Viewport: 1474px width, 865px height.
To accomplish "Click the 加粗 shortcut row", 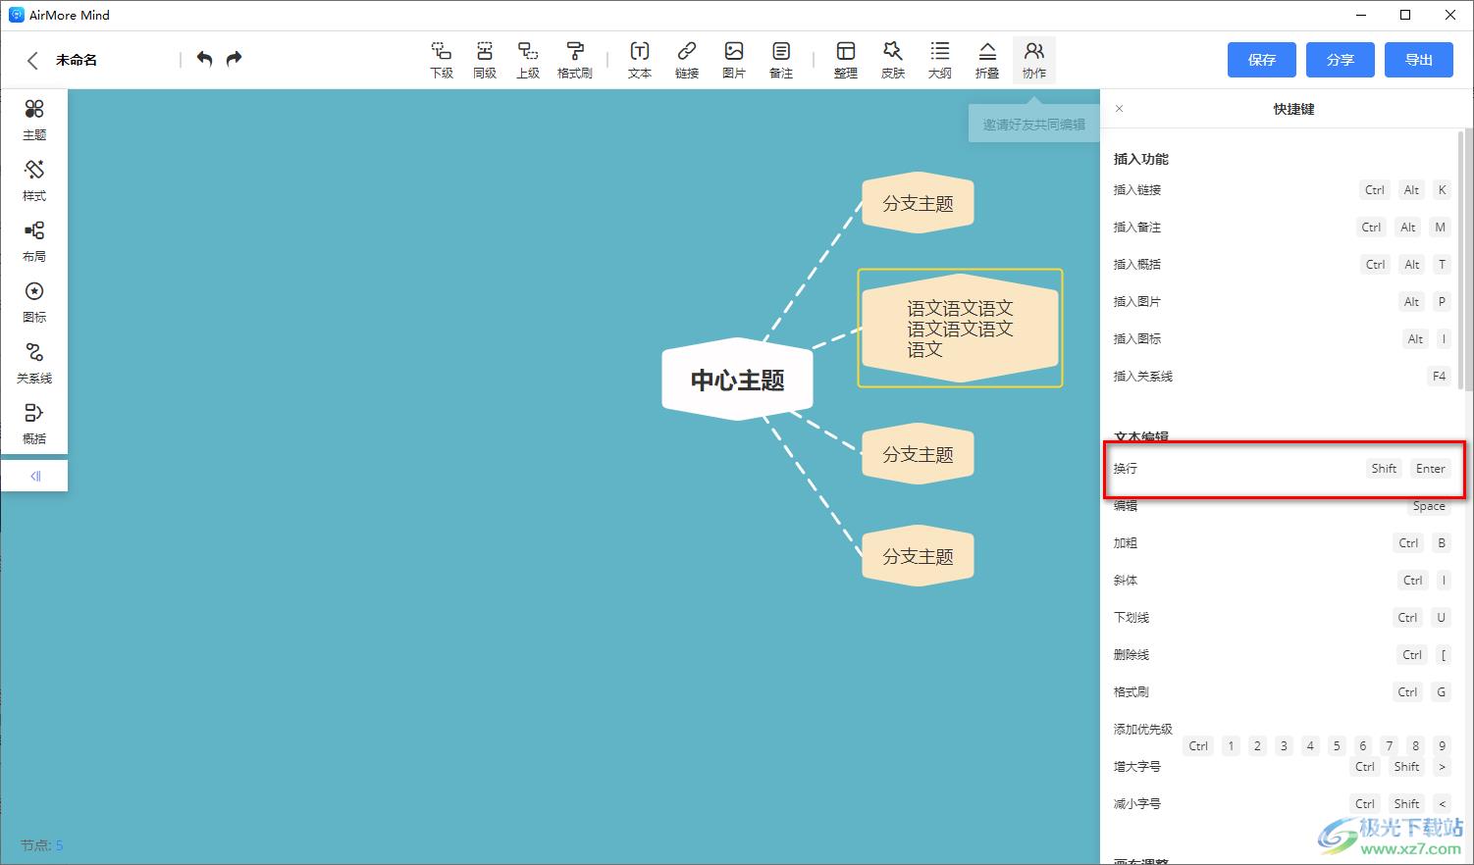I will tap(1282, 543).
